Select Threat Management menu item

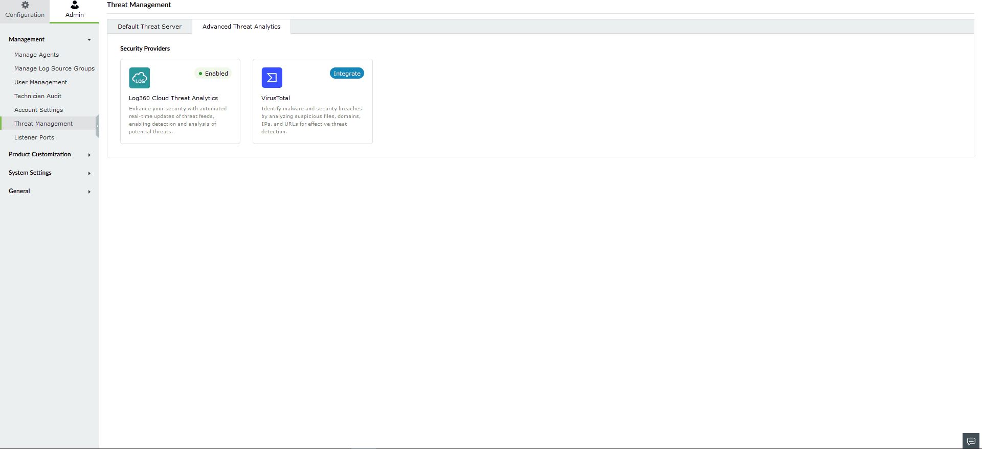pos(49,124)
